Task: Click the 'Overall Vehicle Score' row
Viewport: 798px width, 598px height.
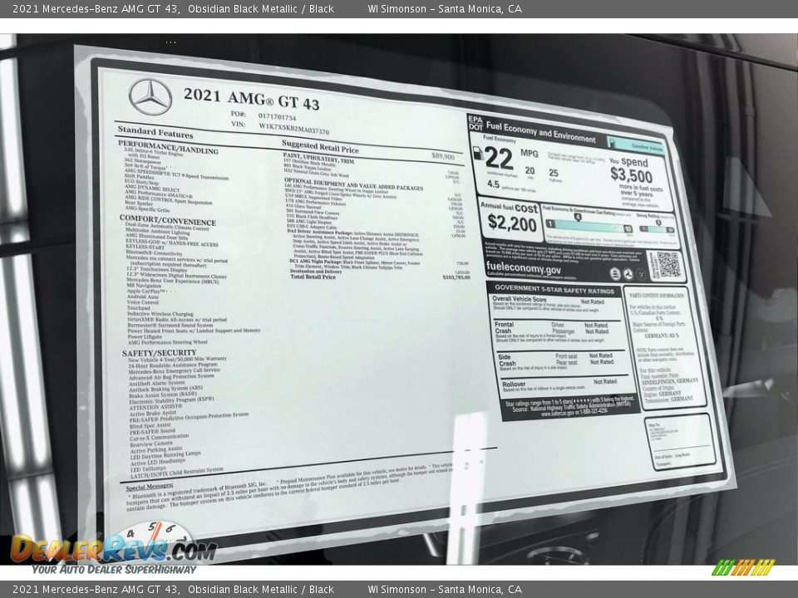Action: tap(556, 304)
